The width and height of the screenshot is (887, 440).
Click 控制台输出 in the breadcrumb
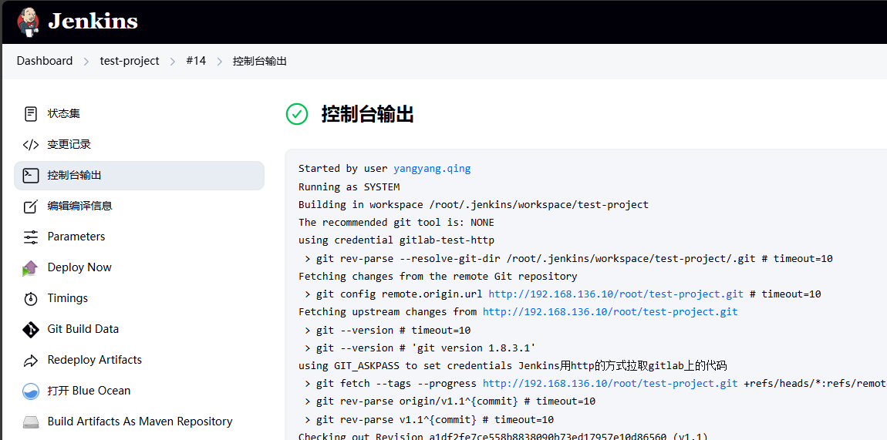click(260, 61)
